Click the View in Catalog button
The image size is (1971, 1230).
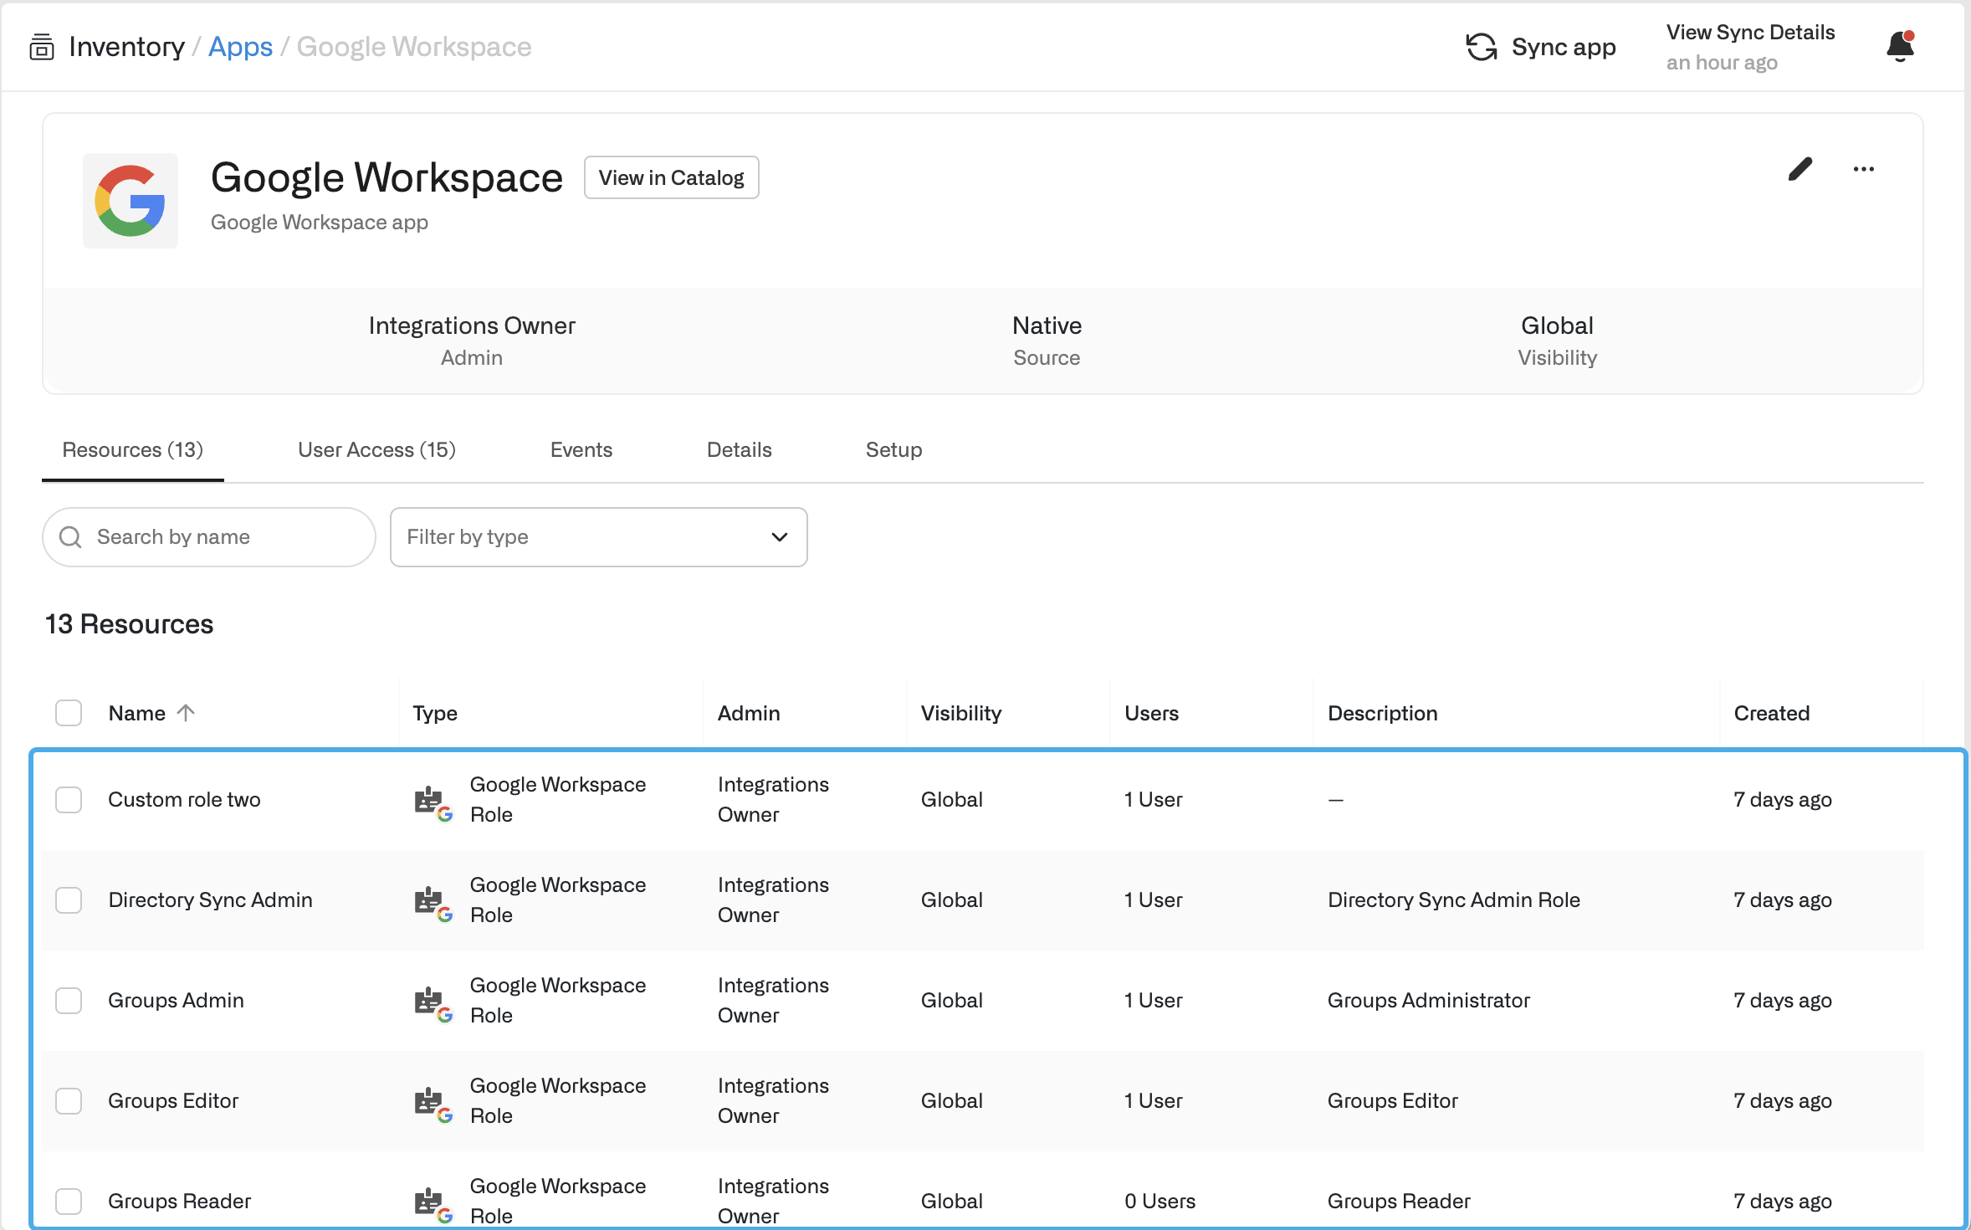tap(671, 177)
